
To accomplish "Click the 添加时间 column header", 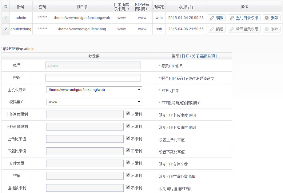I will click(186, 7).
